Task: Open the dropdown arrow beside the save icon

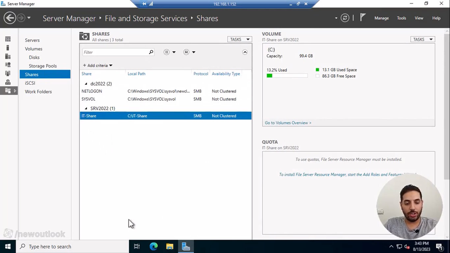Action: 194,52
